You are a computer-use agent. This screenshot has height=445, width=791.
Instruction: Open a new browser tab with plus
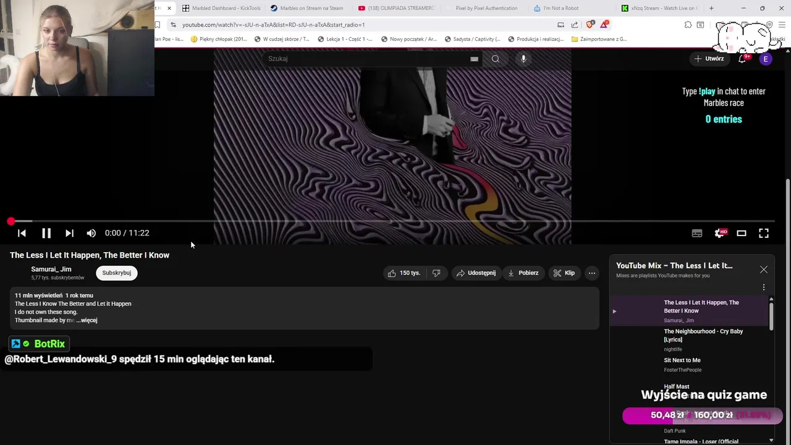pos(711,8)
